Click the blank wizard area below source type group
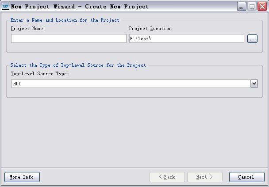 134,133
